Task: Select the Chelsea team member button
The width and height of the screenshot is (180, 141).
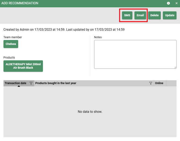Action: [11, 44]
